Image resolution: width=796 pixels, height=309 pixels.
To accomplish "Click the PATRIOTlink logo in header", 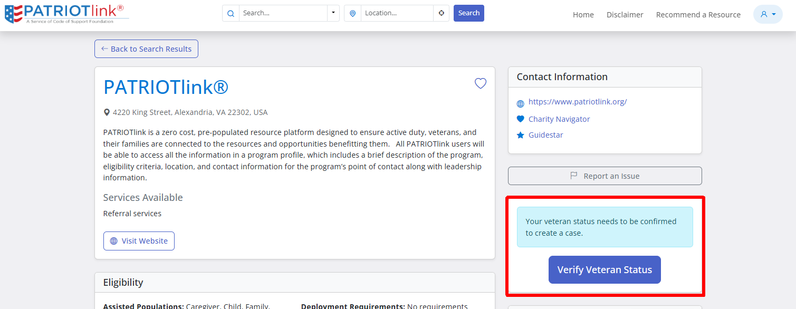I will [x=66, y=14].
